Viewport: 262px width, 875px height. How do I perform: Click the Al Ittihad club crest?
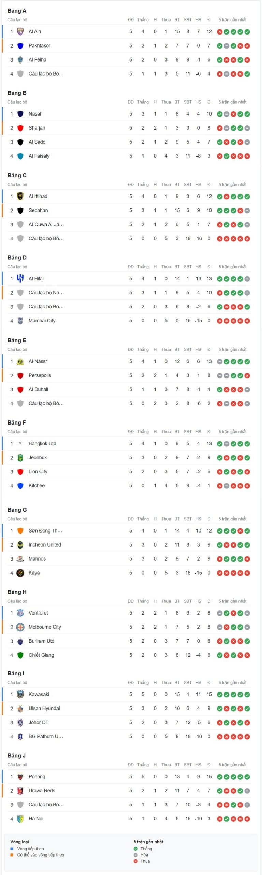[x=20, y=197]
